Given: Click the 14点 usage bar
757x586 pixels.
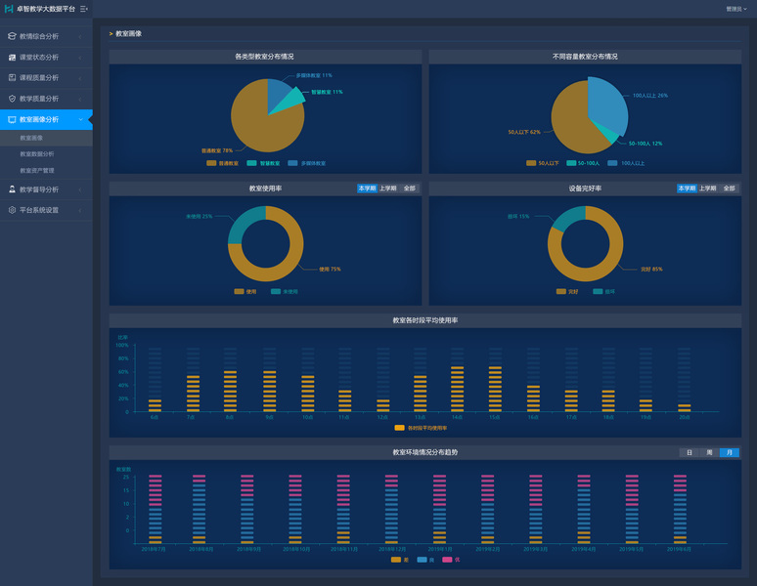Looking at the screenshot, I should [x=457, y=389].
